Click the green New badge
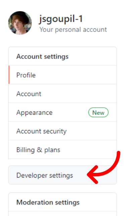 pyautogui.click(x=98, y=113)
